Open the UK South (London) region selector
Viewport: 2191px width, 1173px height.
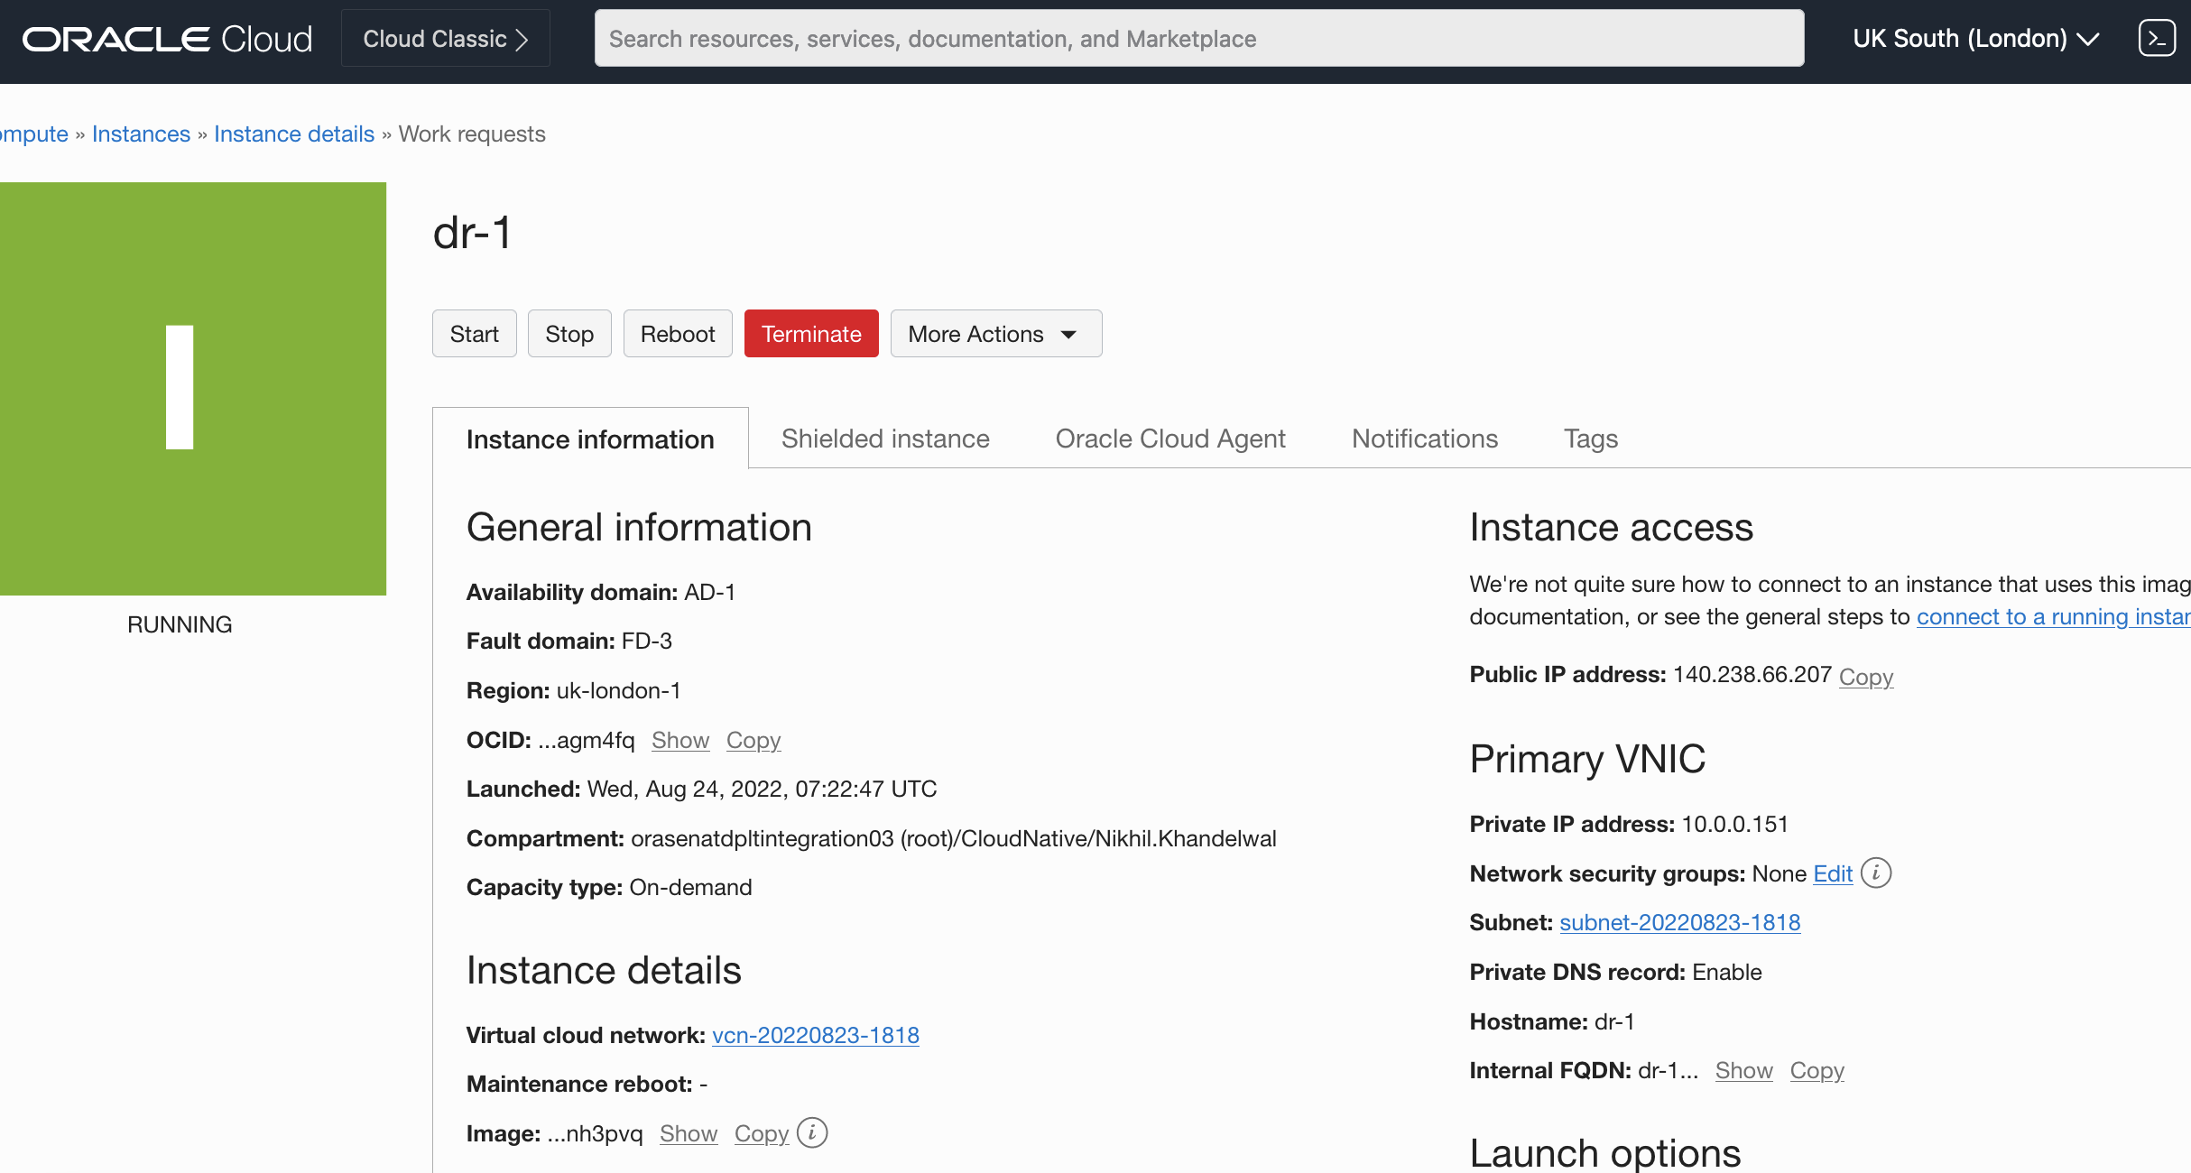click(x=1976, y=38)
